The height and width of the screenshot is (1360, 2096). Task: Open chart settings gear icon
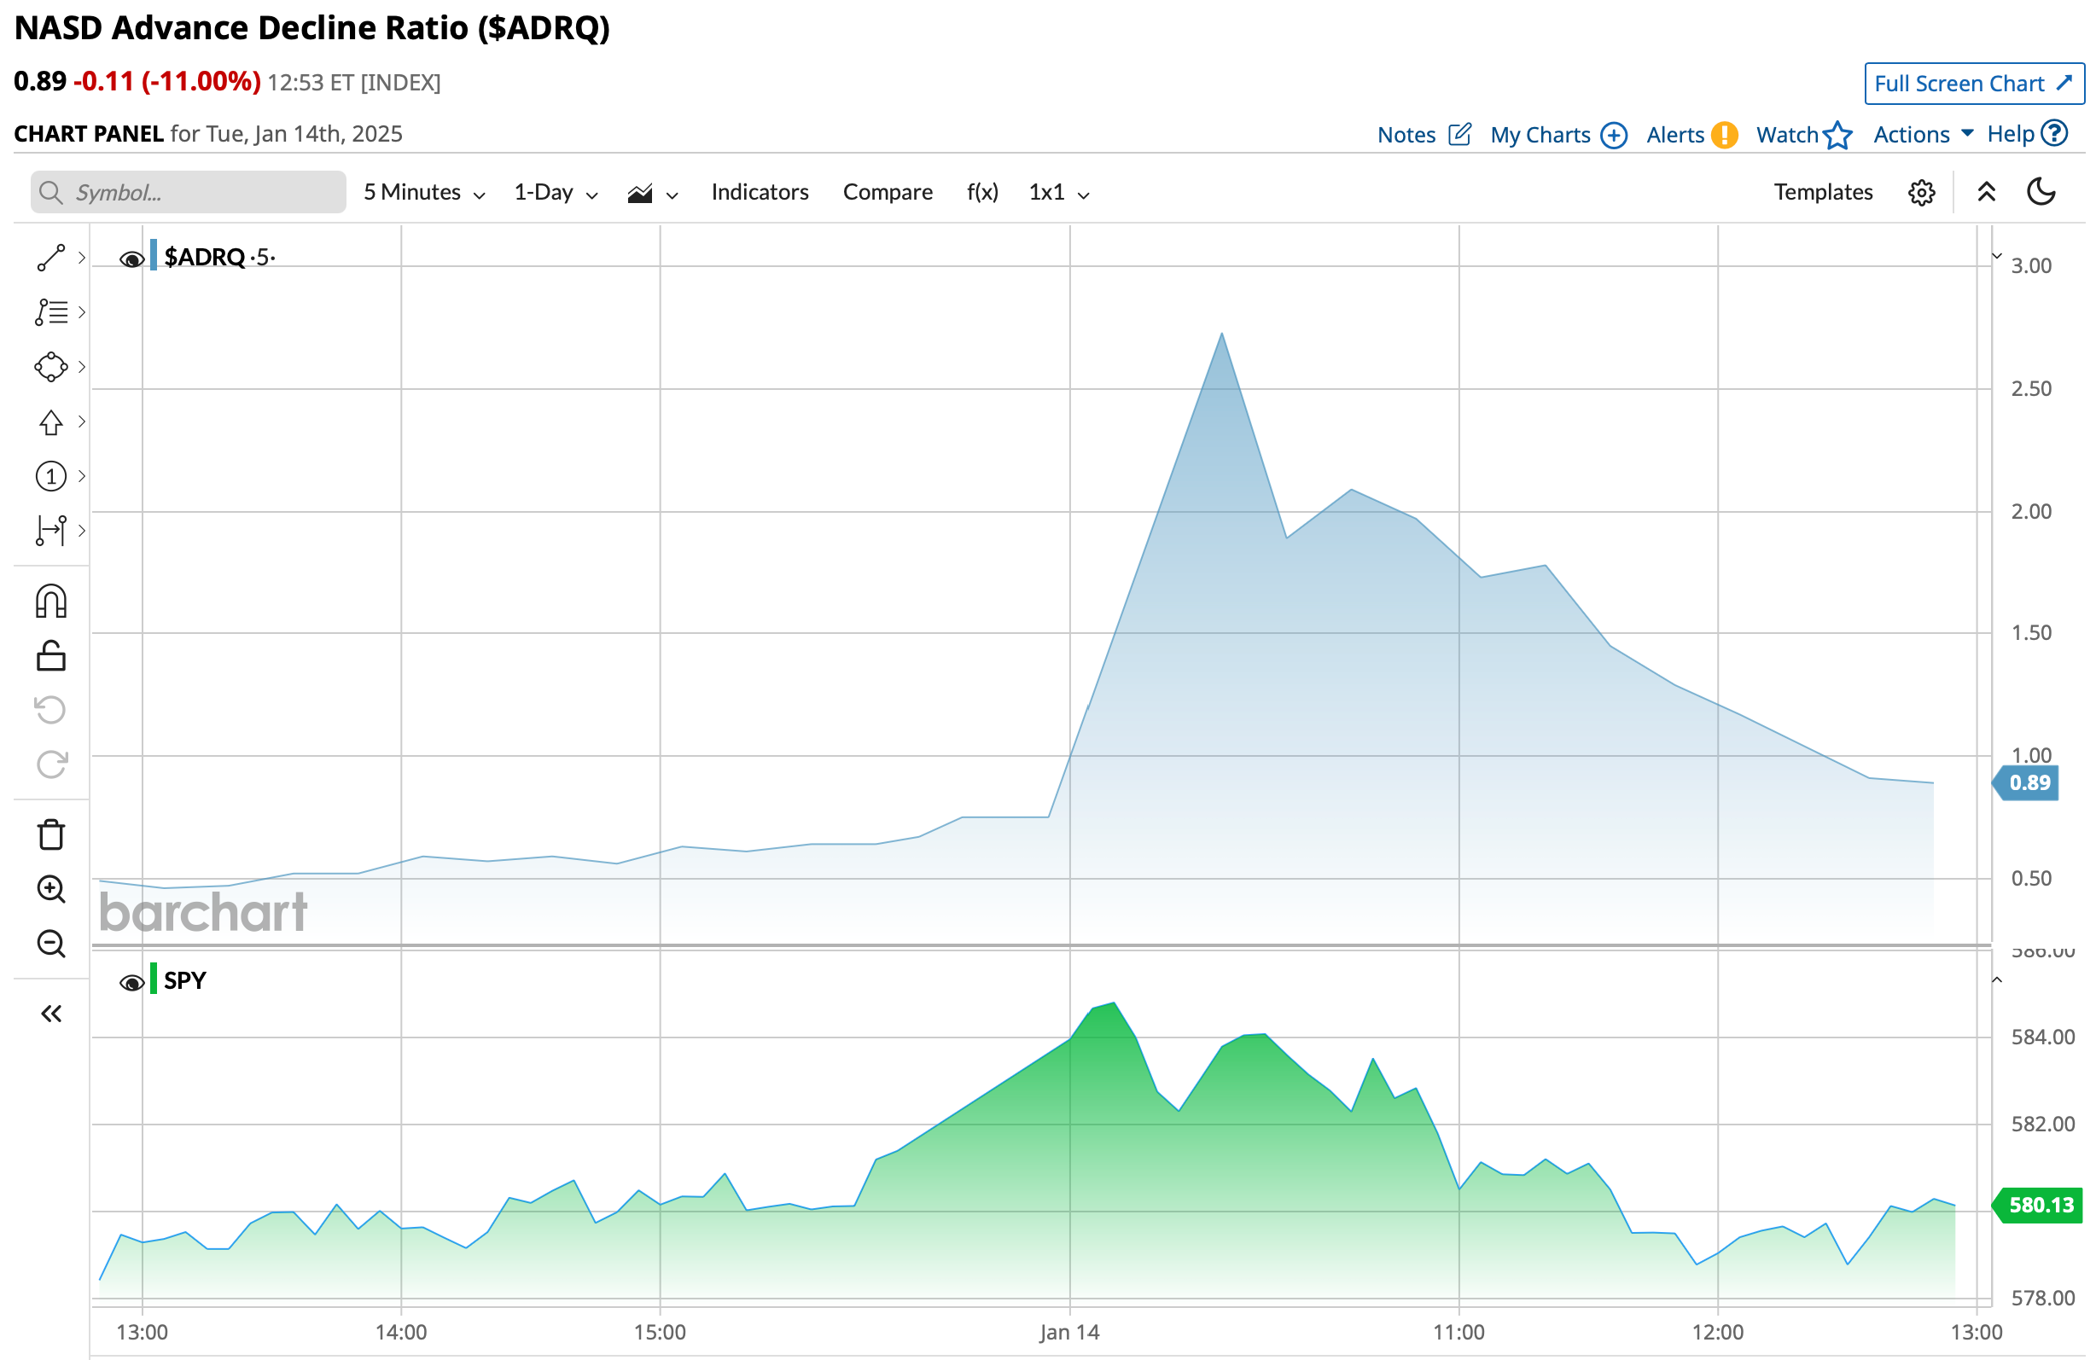(x=1921, y=193)
